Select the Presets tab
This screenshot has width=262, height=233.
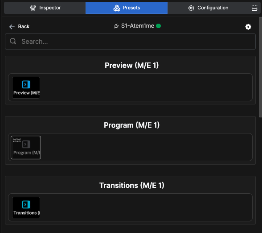point(127,8)
